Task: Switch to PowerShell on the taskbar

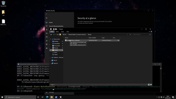Action: pyautogui.click(x=56, y=97)
